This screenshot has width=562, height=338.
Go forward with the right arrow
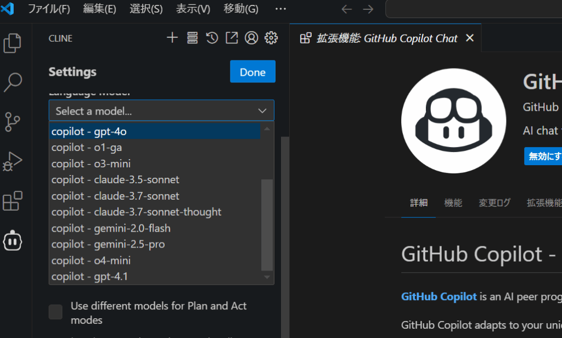368,9
